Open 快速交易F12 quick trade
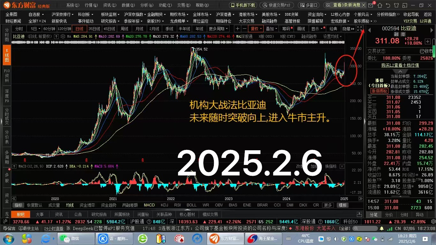The image size is (436, 245). tap(277, 5)
